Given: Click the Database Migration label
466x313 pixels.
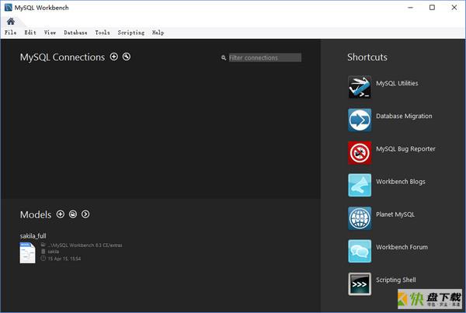Looking at the screenshot, I should pos(404,116).
